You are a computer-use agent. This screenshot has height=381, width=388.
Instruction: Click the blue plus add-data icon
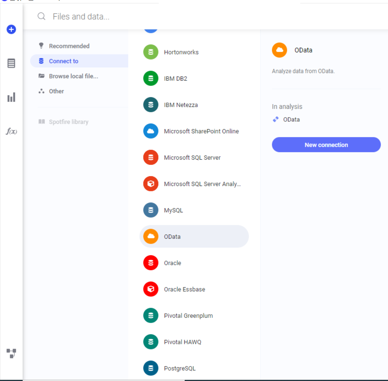[x=11, y=29]
